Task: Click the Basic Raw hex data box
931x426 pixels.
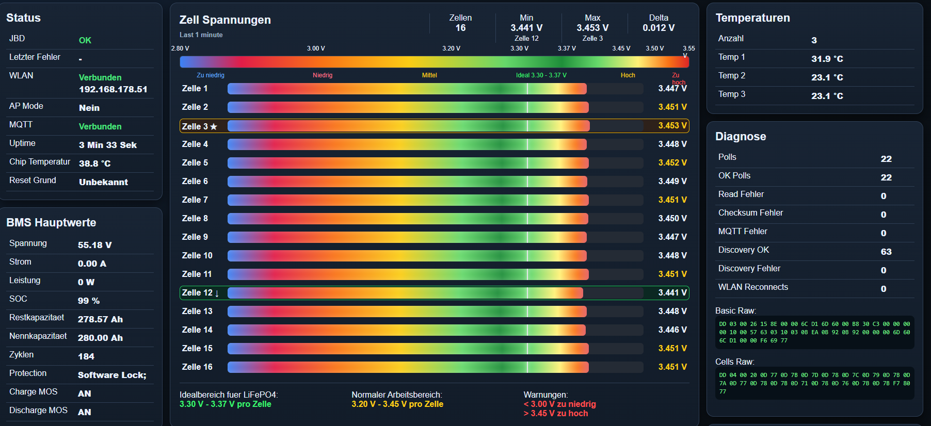Action: tap(814, 333)
